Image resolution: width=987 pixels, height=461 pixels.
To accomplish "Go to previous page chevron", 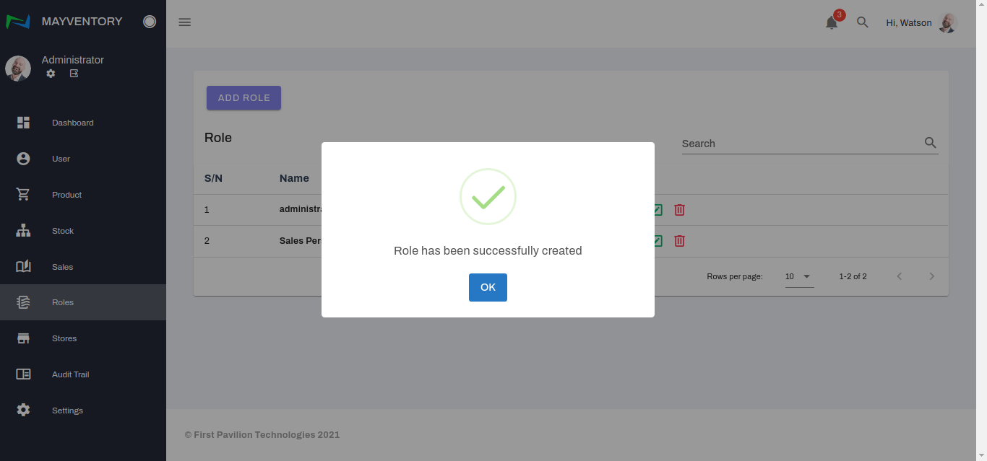I will coord(900,276).
